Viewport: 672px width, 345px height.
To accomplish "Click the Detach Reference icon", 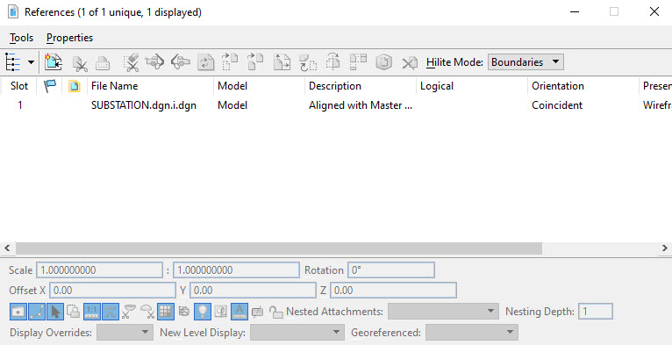I will pyautogui.click(x=410, y=63).
